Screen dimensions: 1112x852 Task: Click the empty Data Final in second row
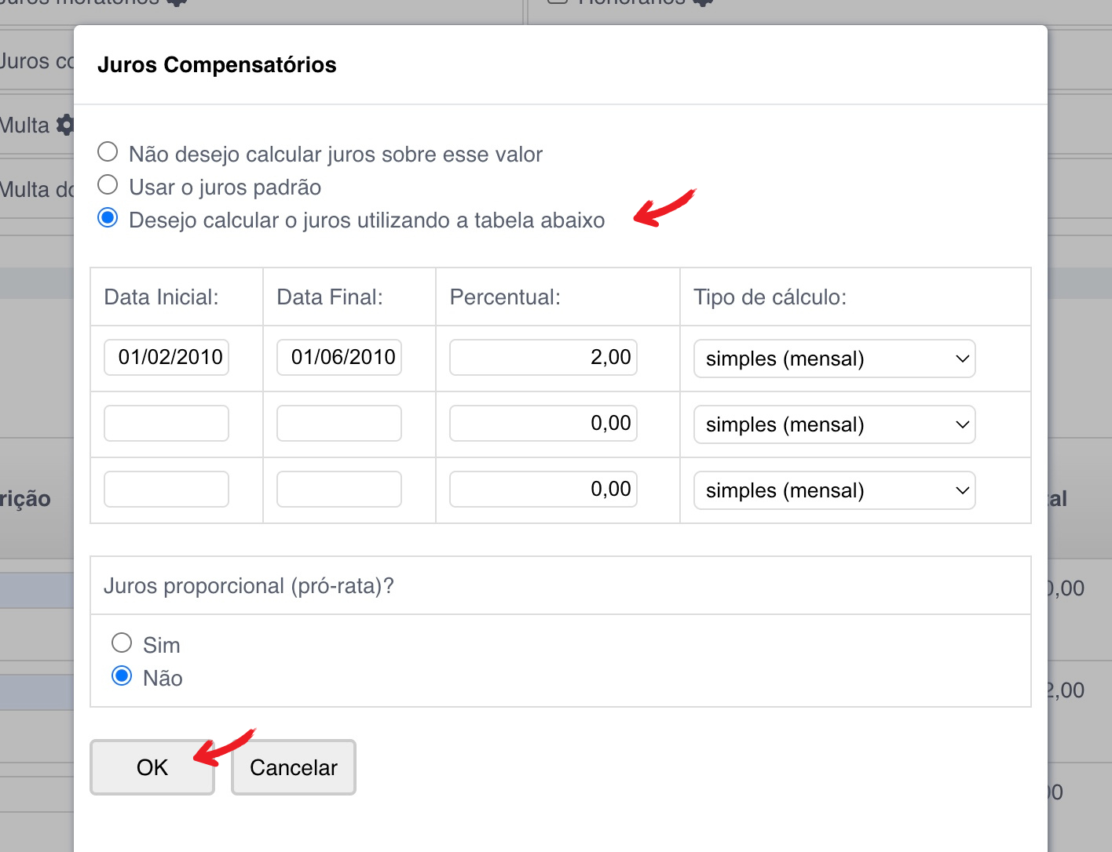[339, 424]
